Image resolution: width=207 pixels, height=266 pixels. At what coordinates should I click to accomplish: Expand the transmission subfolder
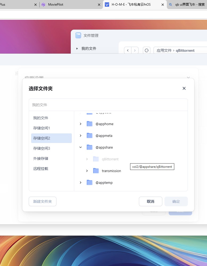pos(87,171)
